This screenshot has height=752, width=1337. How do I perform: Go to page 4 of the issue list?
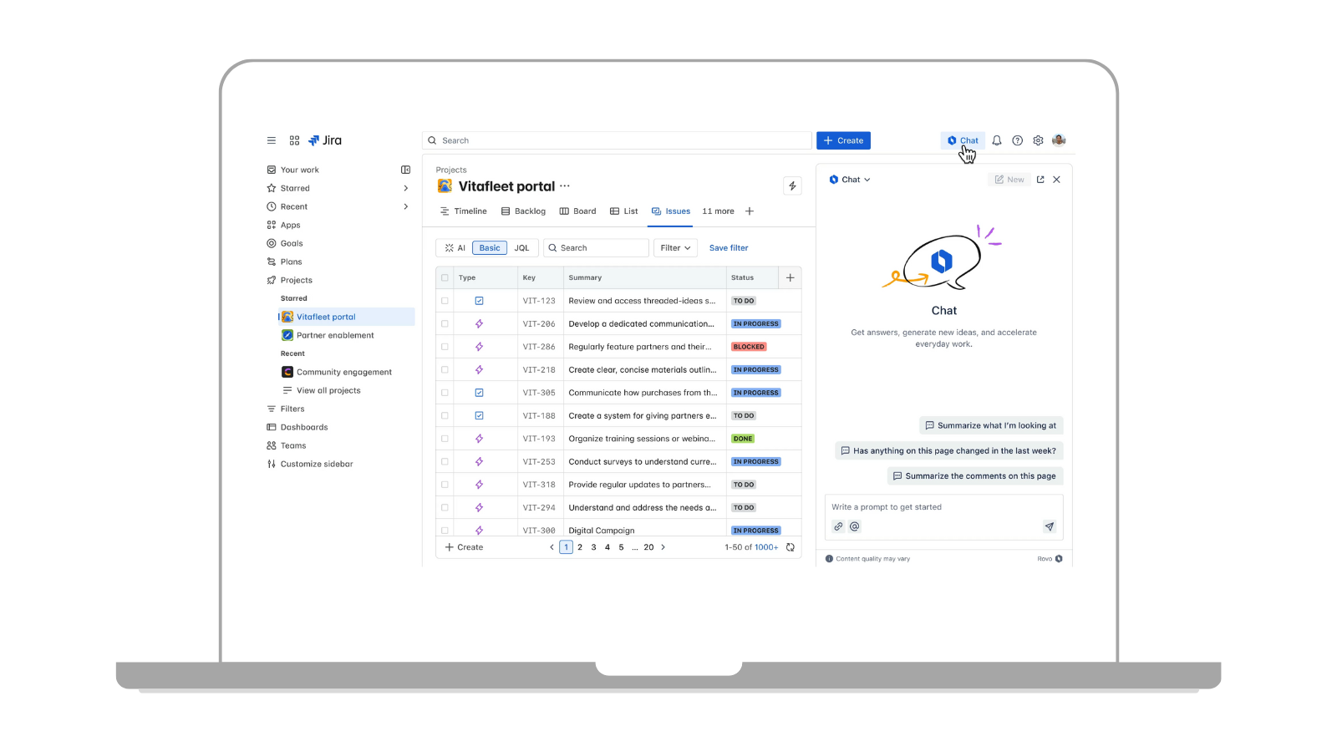coord(607,547)
